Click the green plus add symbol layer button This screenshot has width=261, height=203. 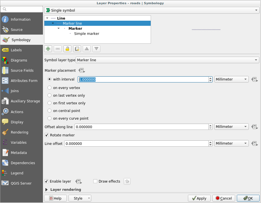(x=48, y=49)
